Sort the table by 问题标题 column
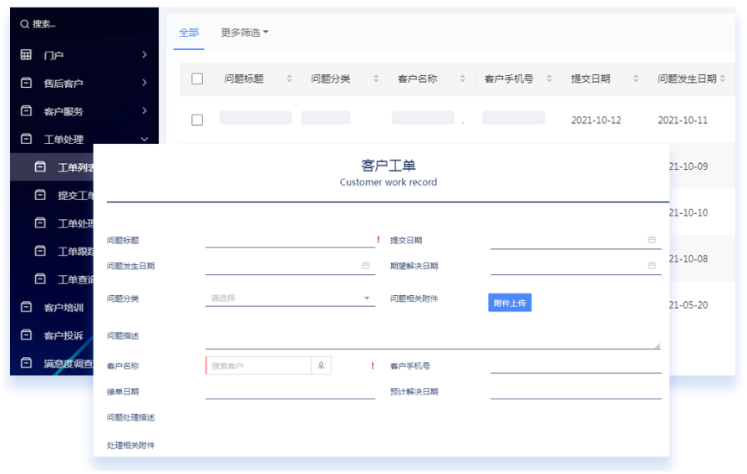 [x=289, y=79]
